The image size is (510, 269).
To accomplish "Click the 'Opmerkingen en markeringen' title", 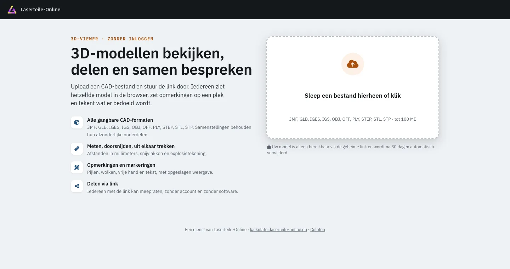I will (121, 165).
